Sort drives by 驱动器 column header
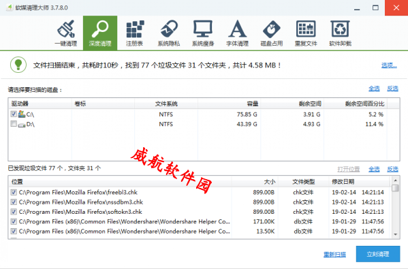Viewport: 408px width, 269px height. pyautogui.click(x=40, y=104)
